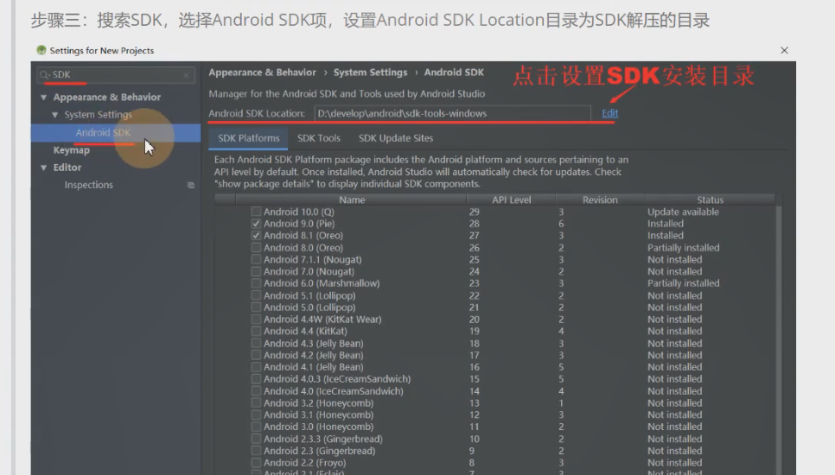The width and height of the screenshot is (835, 475).
Task: Click 'Installed' status for Android 9.0 (Pie)
Action: tap(665, 224)
